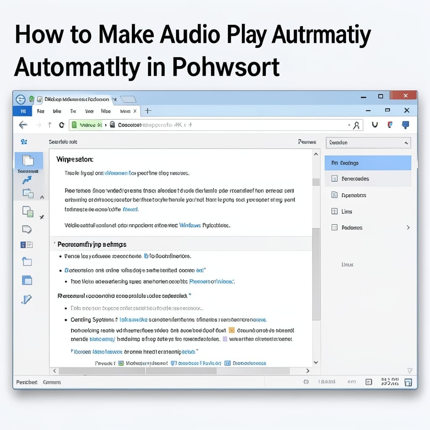The image size is (430, 430).
Task: Click the blue shield icon at toolbar end
Action: tap(405, 125)
